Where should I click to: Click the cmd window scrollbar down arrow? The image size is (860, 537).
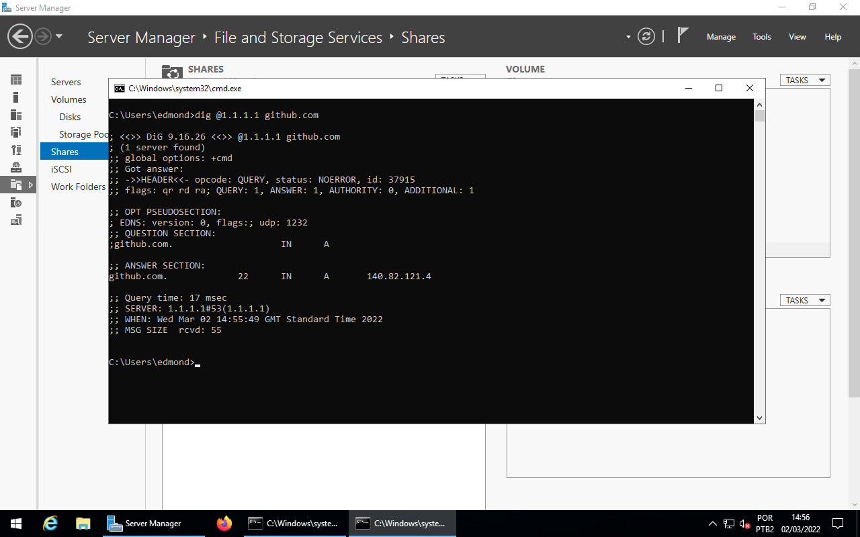tap(760, 417)
